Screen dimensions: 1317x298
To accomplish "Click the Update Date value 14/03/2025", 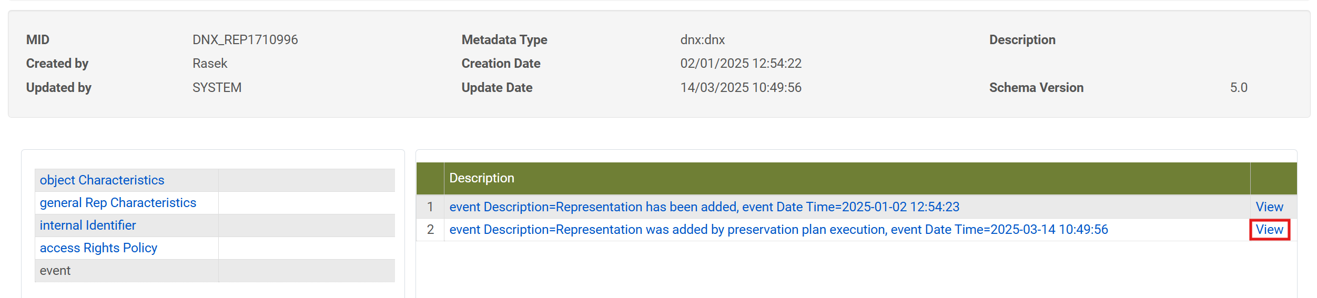I will point(741,88).
